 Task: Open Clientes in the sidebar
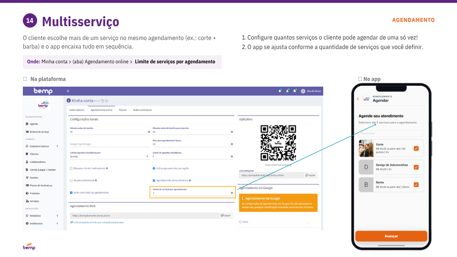pyautogui.click(x=32, y=154)
